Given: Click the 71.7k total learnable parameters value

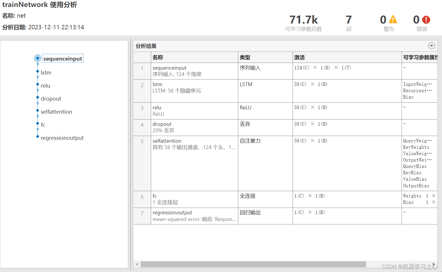Looking at the screenshot, I should 303,20.
